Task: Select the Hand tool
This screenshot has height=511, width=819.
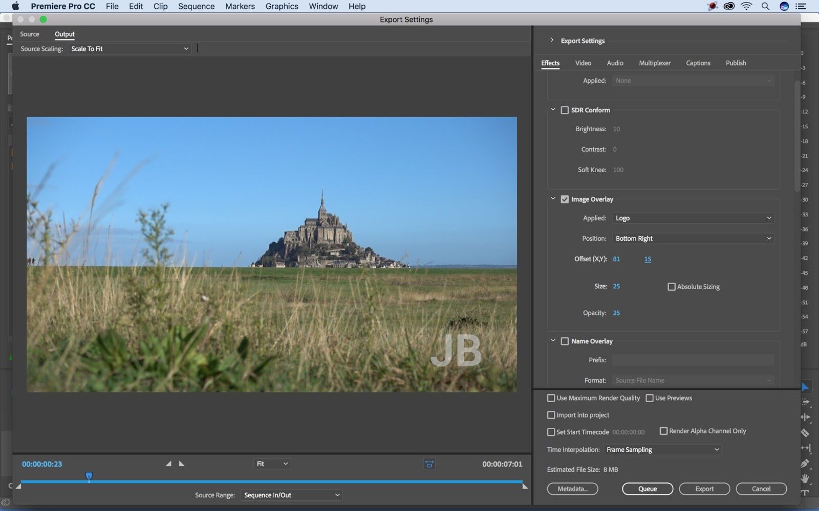Action: coord(806,478)
